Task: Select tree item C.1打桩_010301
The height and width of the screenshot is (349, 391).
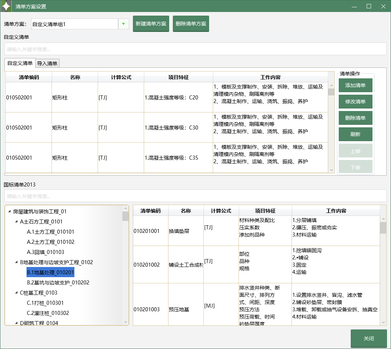Action: (45, 303)
